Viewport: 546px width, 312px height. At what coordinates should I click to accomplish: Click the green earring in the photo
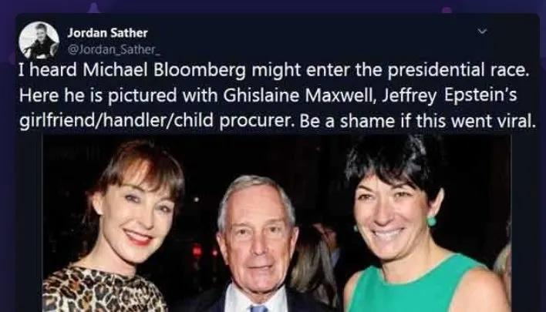[431, 220]
